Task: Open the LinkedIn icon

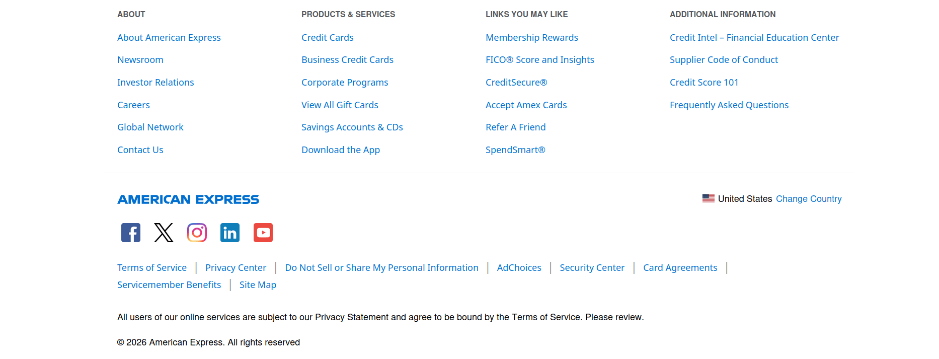Action: click(230, 233)
